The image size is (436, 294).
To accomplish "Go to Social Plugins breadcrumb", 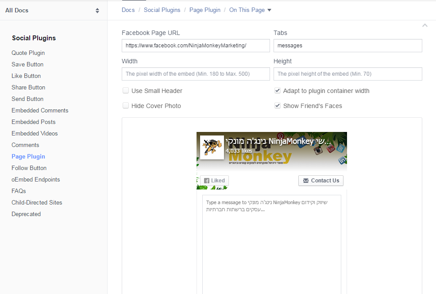I will (162, 10).
